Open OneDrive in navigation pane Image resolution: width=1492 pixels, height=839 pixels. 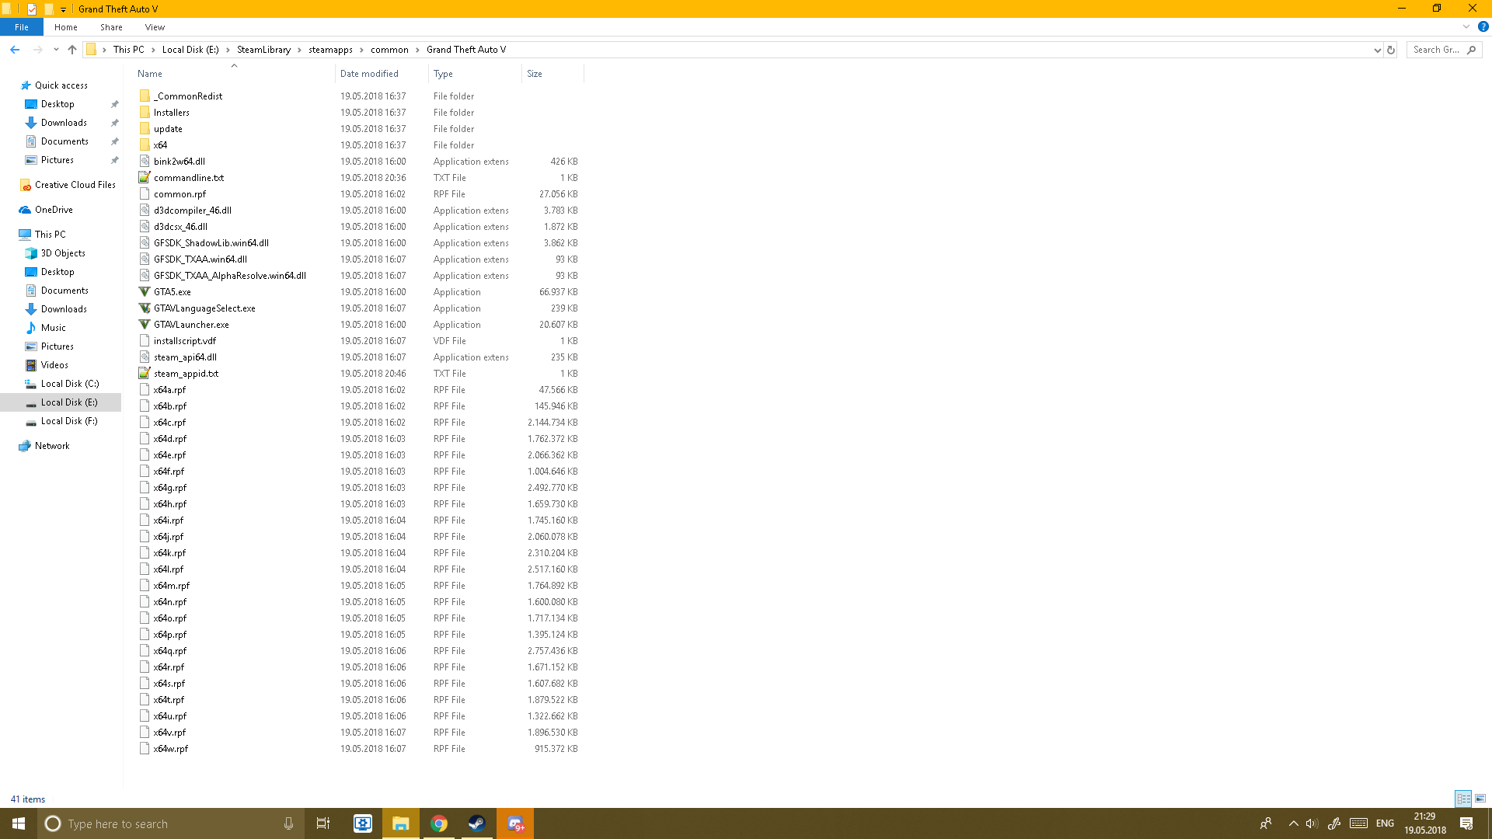click(54, 210)
